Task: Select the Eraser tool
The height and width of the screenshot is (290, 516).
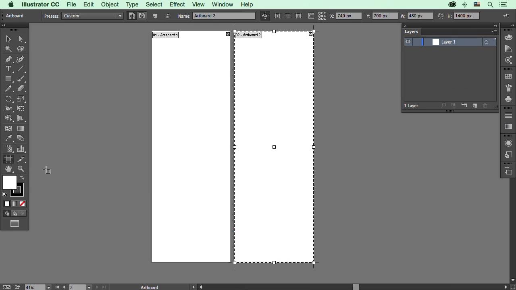Action: [21, 89]
